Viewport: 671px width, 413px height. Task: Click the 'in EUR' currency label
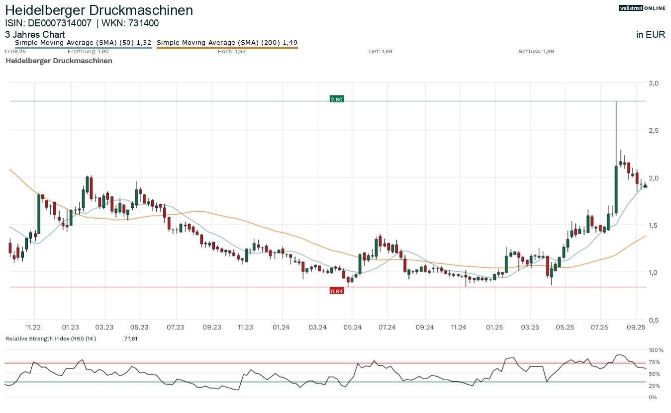(x=651, y=35)
